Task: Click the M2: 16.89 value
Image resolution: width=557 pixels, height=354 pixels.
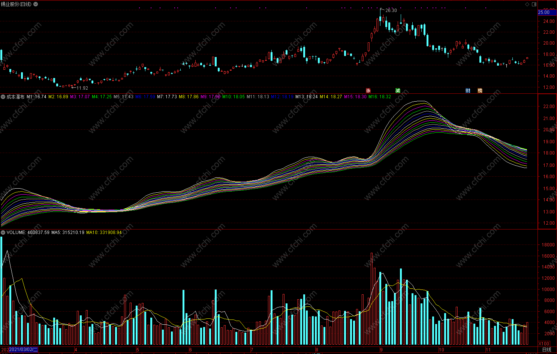Action: coord(58,97)
